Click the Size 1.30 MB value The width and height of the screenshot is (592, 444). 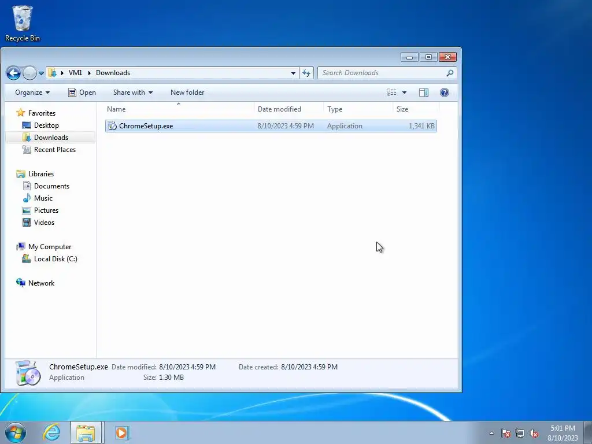coord(171,378)
